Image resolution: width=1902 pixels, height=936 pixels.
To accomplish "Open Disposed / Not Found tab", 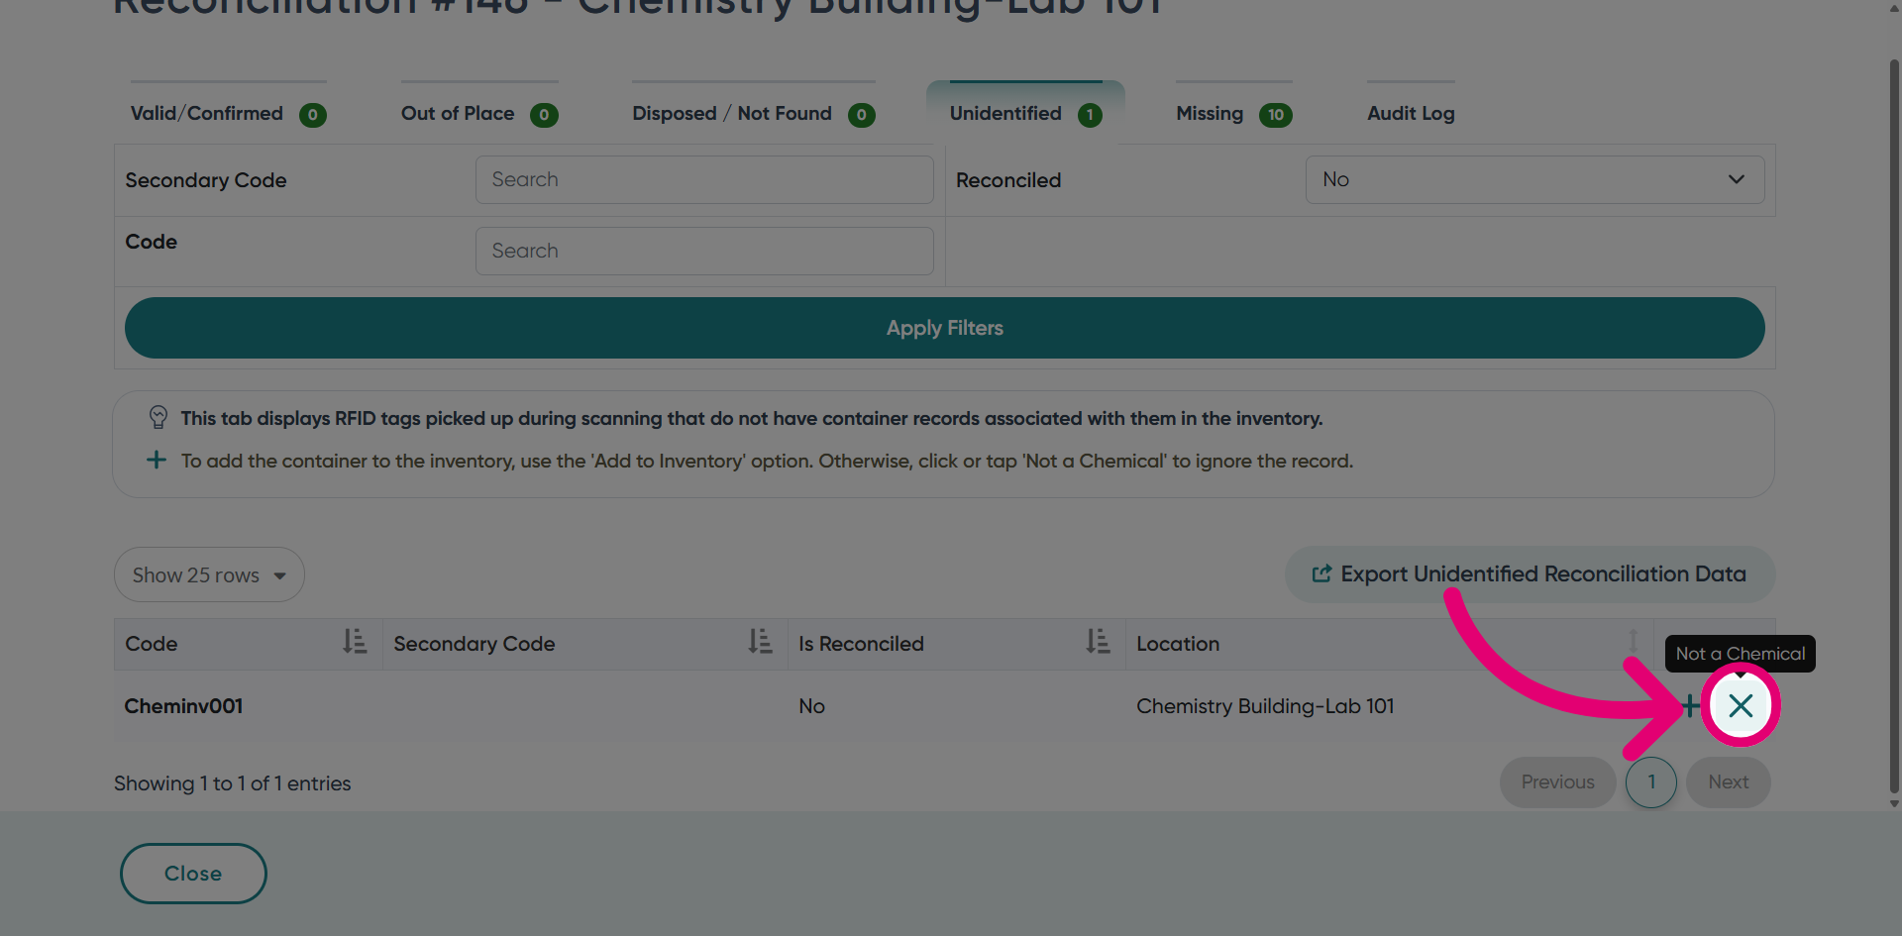I will [x=753, y=113].
